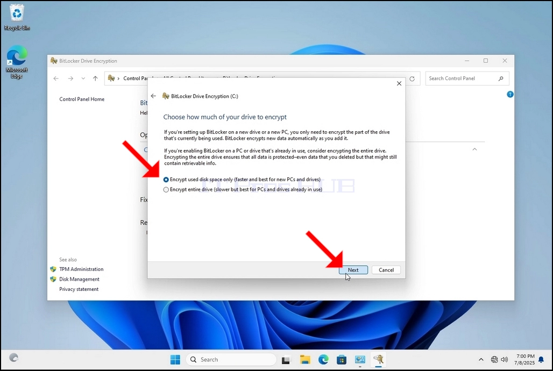Image resolution: width=553 pixels, height=371 pixels.
Task: Select Encrypt used disk space only option
Action: (x=242, y=180)
